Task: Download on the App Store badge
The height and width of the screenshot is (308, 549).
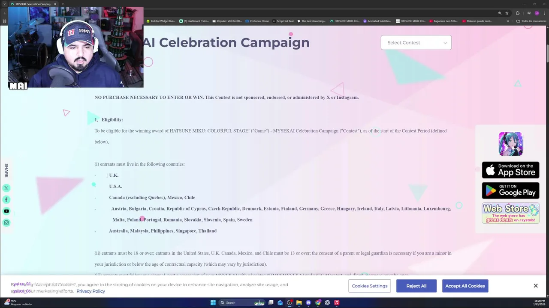Action: pos(510,170)
